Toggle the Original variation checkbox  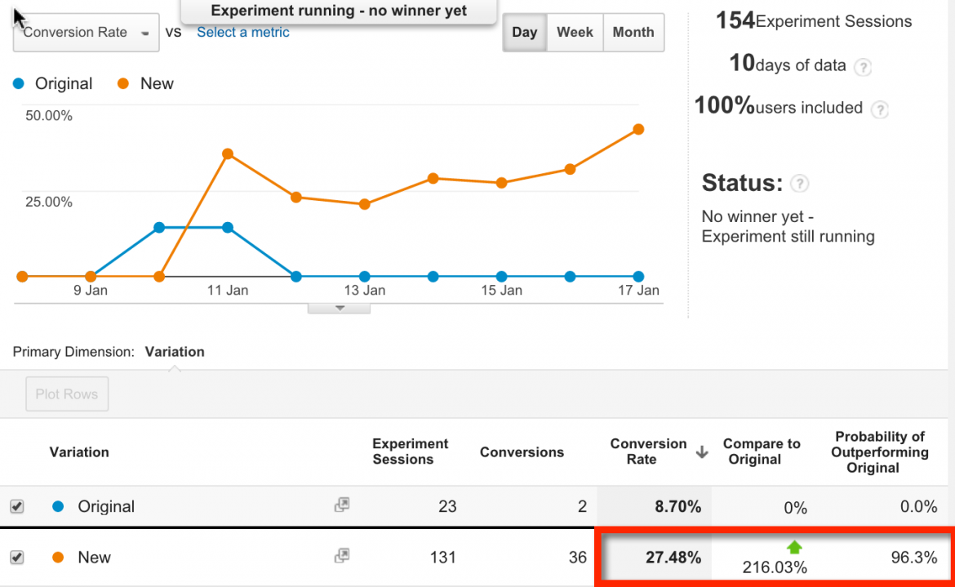(17, 506)
